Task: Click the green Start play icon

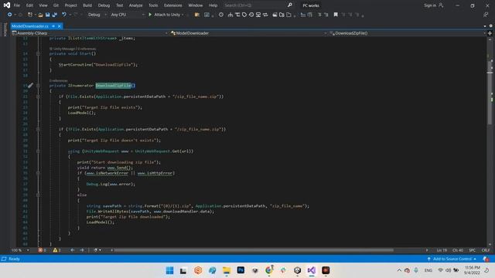Action: [150, 15]
